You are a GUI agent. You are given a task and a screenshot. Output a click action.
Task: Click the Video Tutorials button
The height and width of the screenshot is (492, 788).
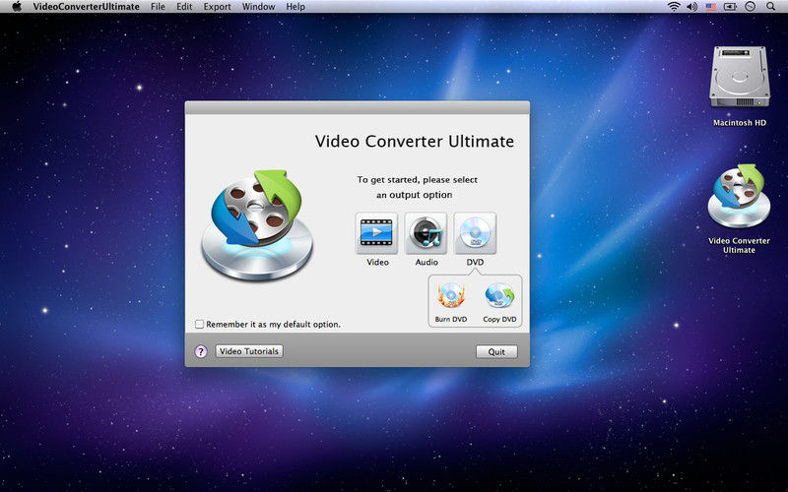(249, 351)
